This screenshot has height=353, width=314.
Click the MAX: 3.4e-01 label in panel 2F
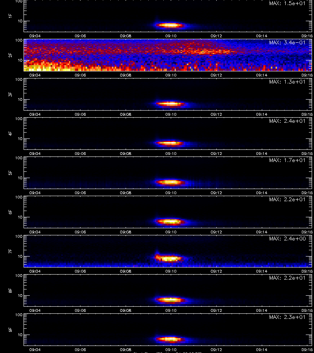287,42
